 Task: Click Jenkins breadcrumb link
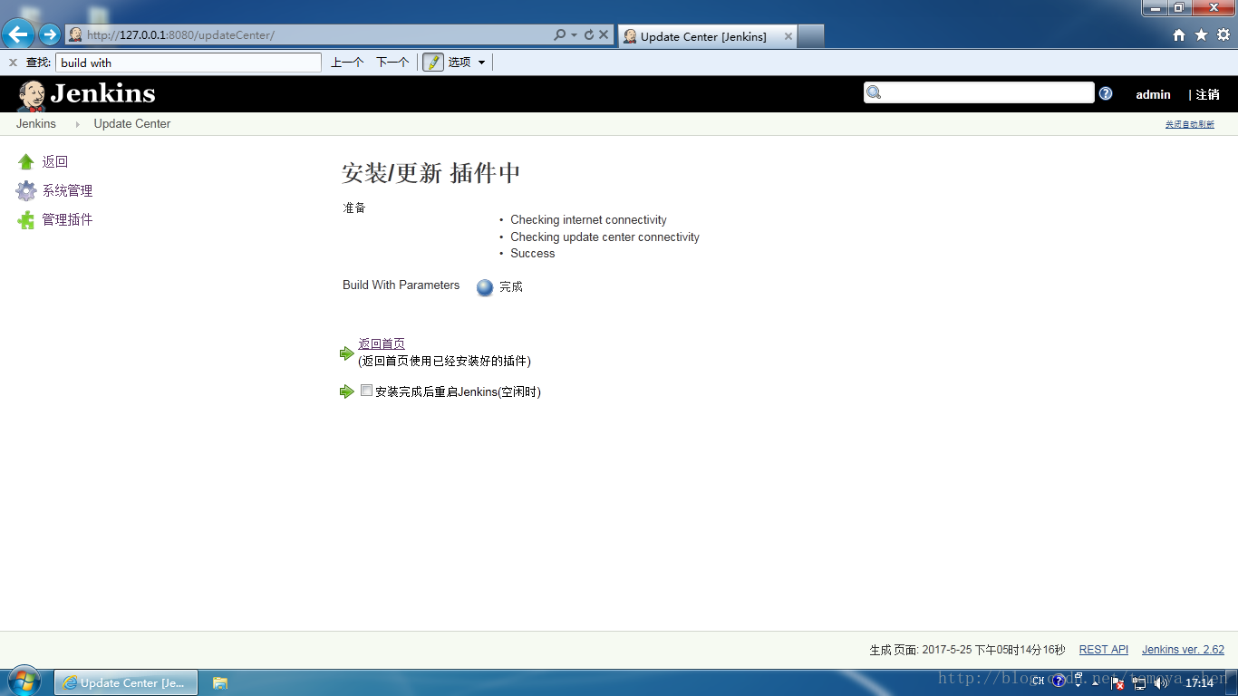36,123
